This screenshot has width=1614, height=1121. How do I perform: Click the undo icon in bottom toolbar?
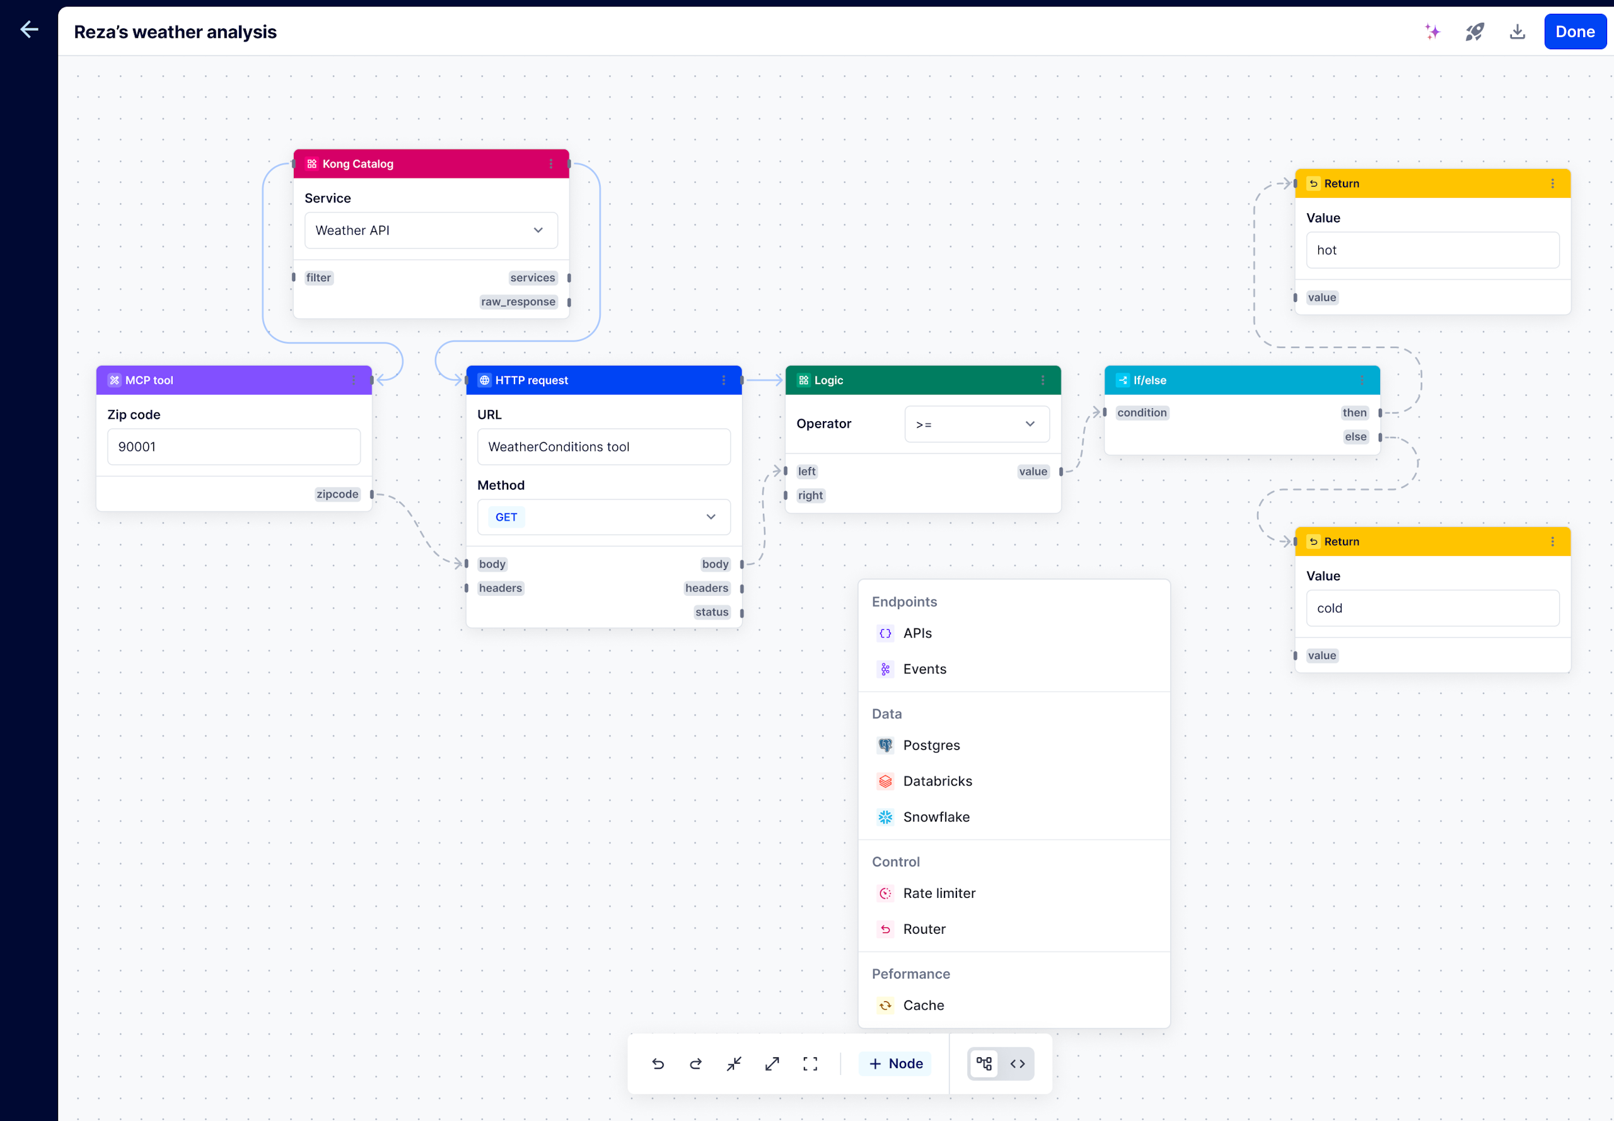point(658,1064)
